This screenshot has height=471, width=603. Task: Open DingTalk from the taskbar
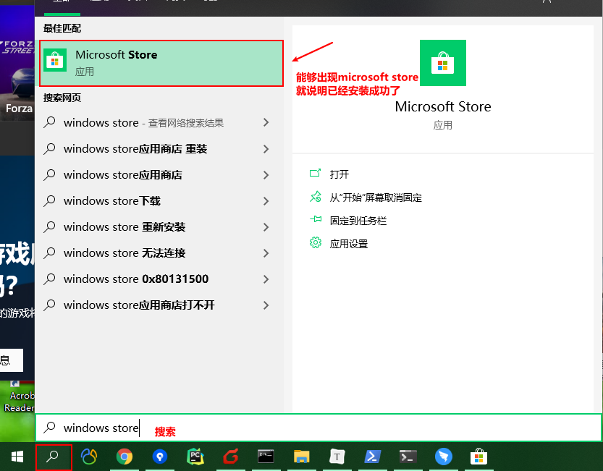click(x=444, y=457)
